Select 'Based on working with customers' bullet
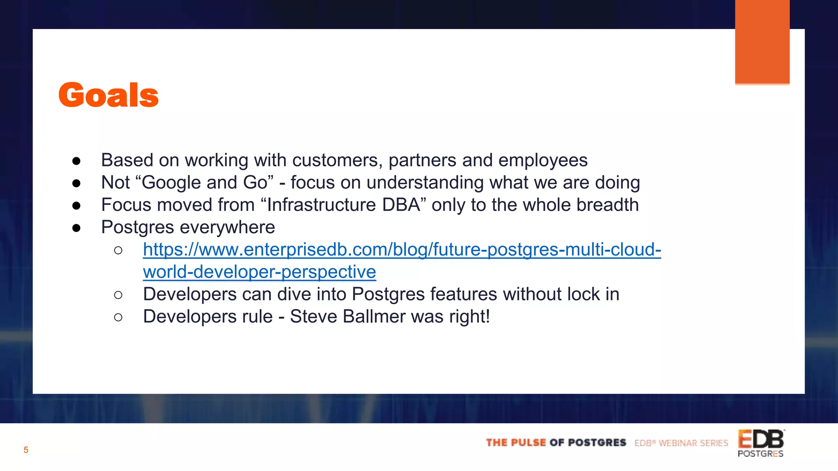The height and width of the screenshot is (471, 838). (344, 160)
